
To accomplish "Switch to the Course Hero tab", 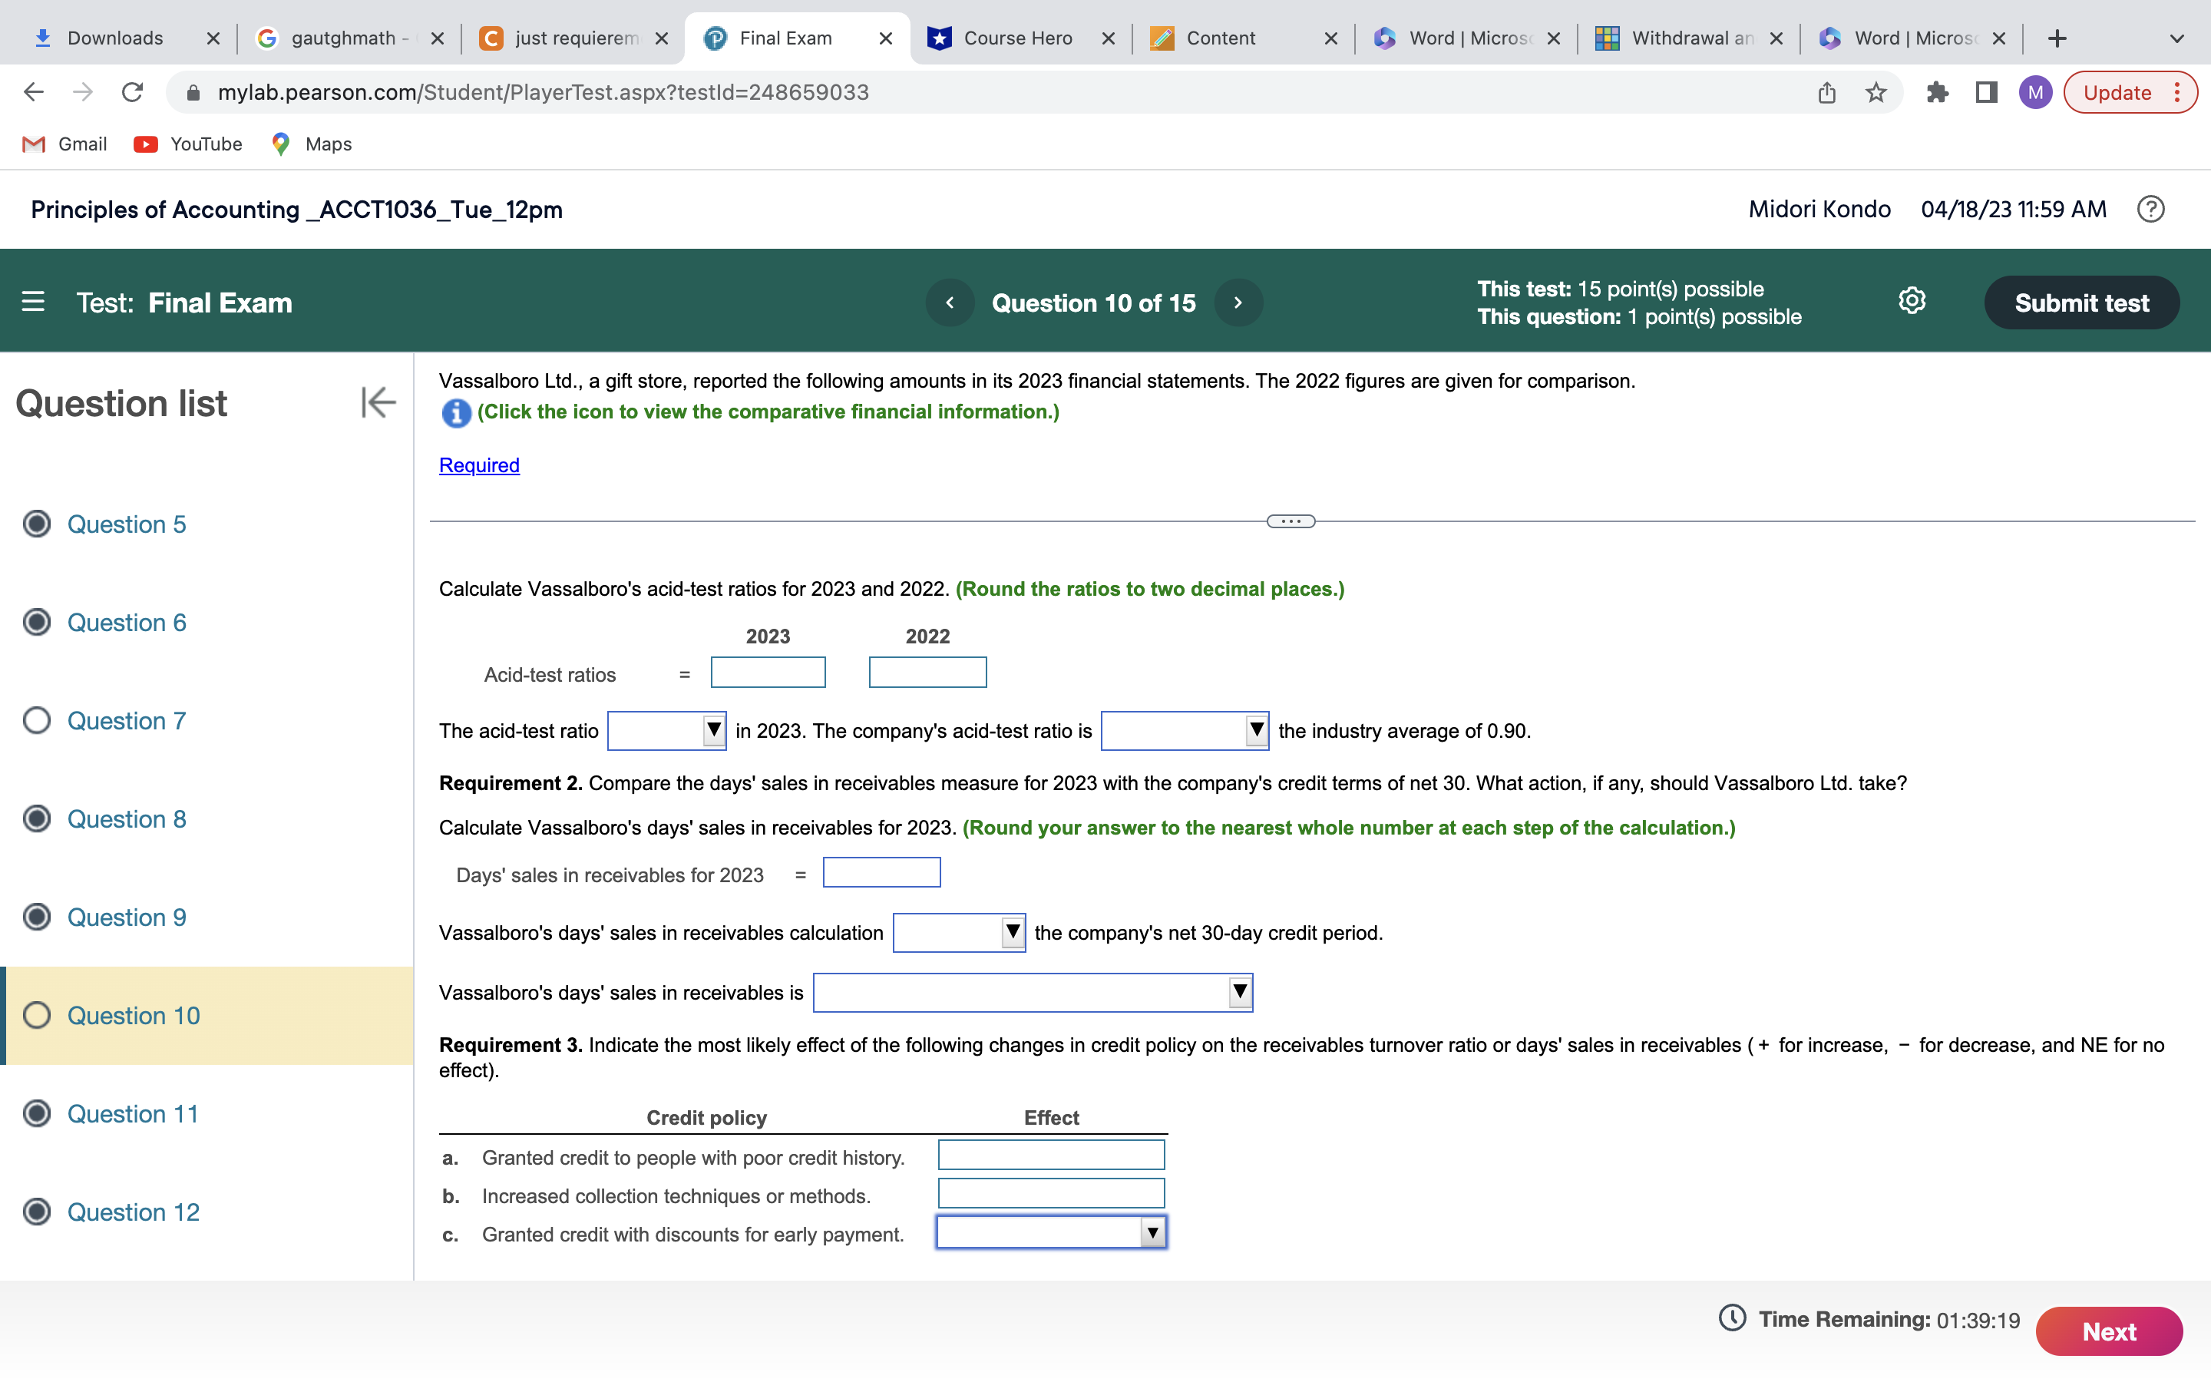I will [1017, 38].
